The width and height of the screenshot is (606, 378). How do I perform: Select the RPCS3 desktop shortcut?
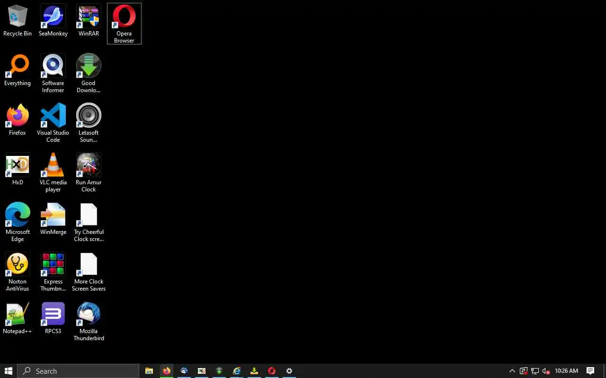tap(53, 319)
